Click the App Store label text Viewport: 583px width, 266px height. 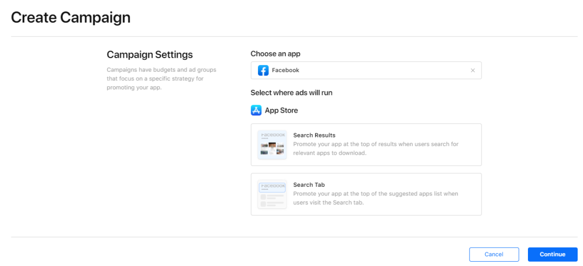pos(281,110)
